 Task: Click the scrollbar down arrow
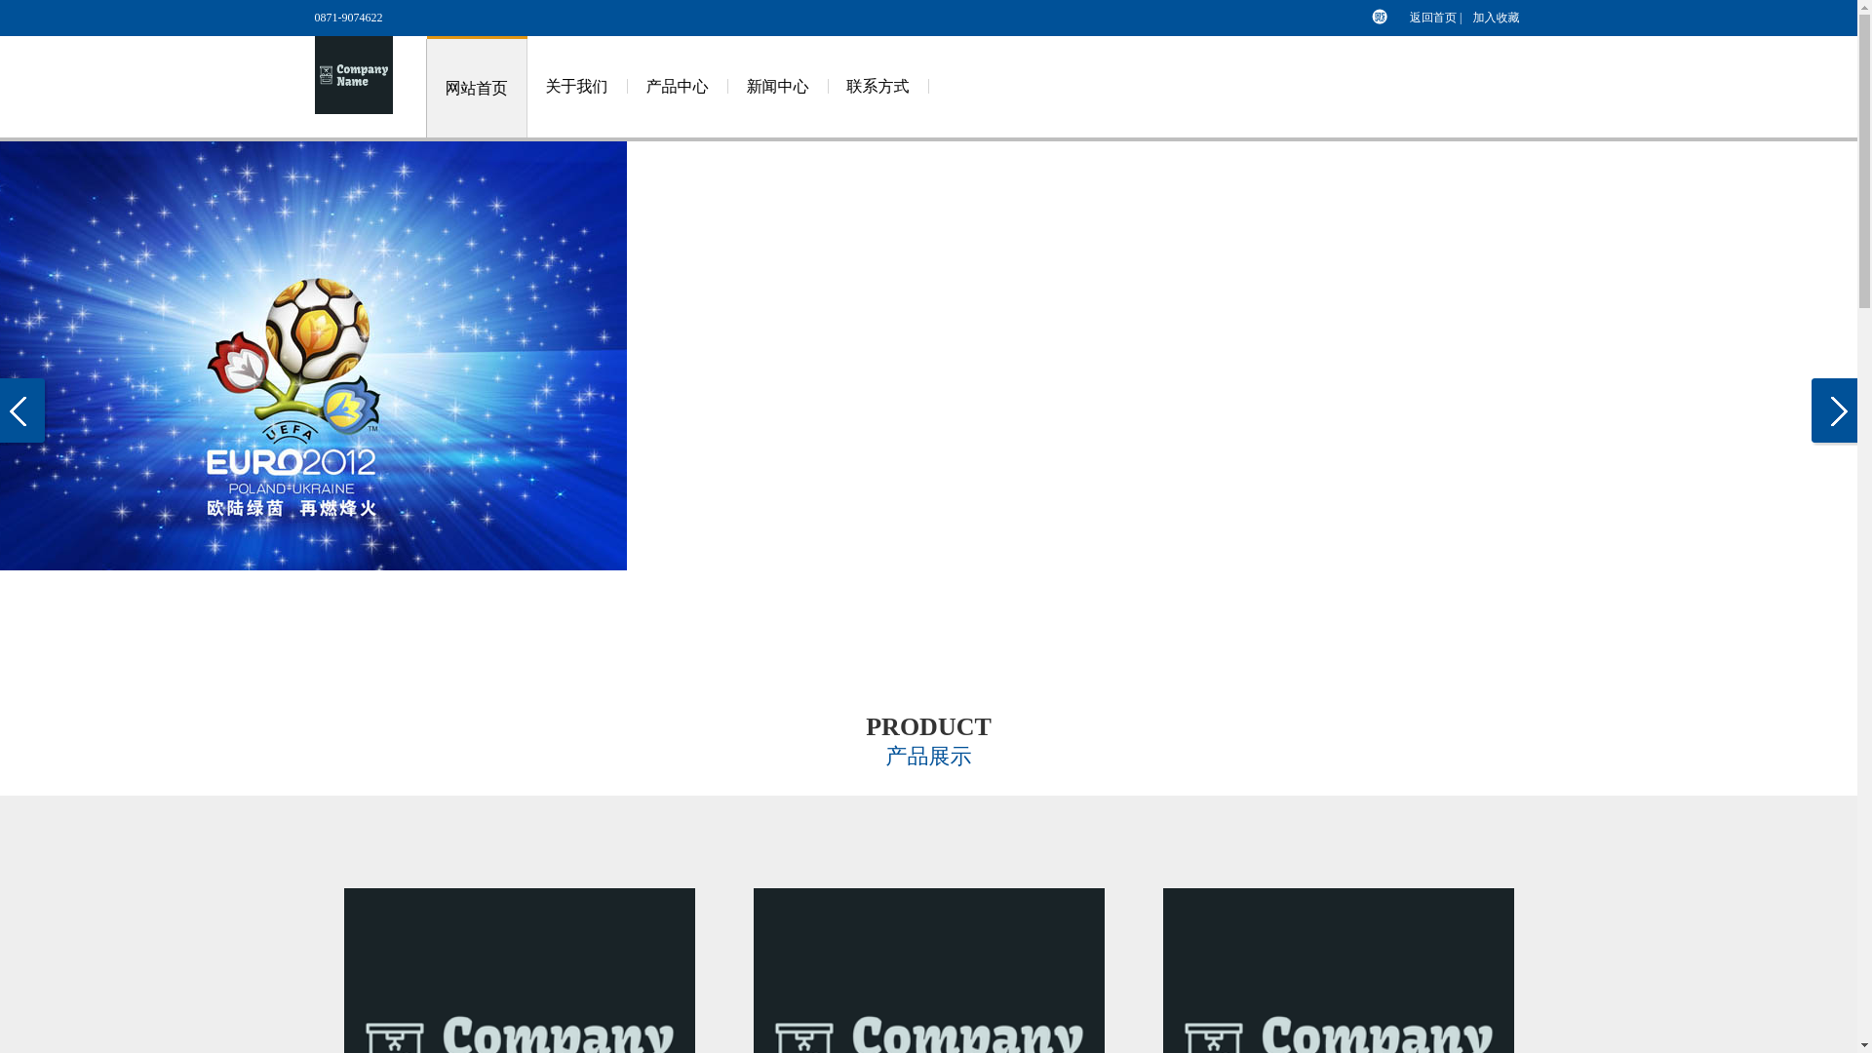[x=1864, y=1045]
